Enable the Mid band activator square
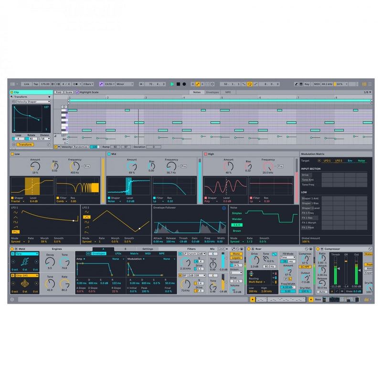Screen dimensions: 382x382 (109, 154)
